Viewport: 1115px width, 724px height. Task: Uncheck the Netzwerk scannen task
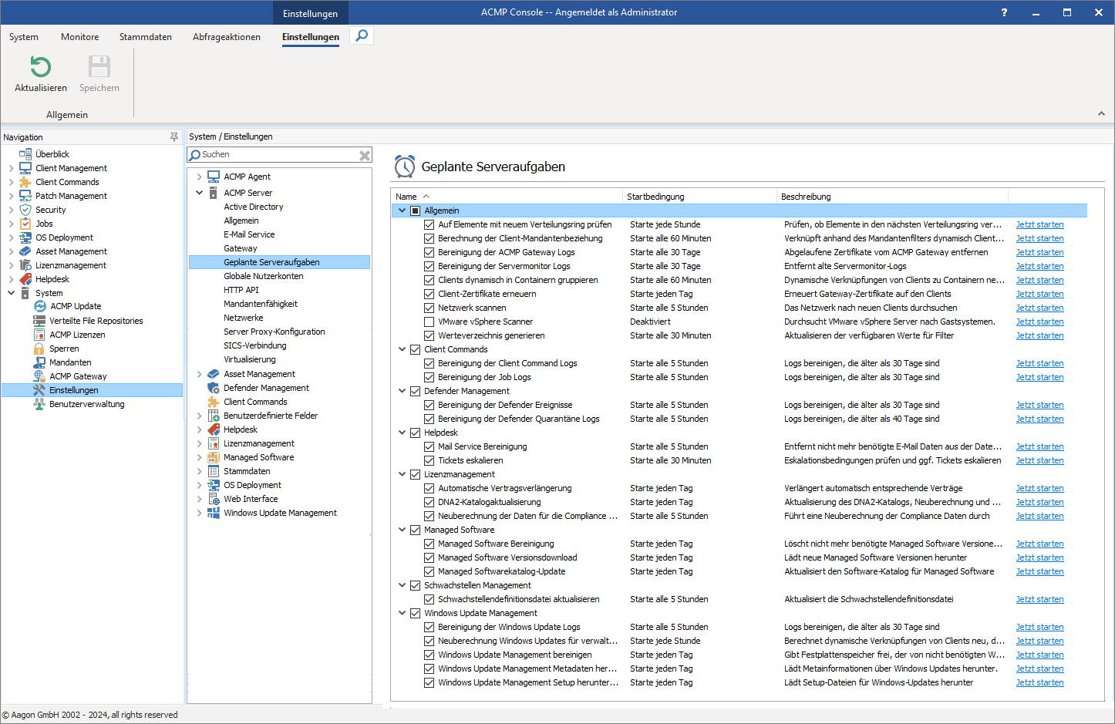pos(429,308)
